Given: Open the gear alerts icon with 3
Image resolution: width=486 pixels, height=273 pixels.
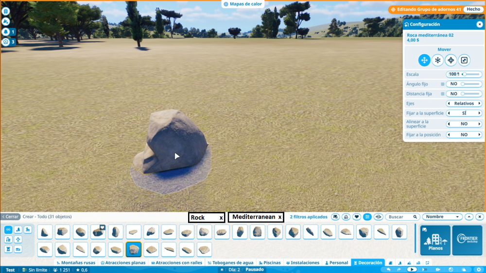Looking at the screenshot, I should coord(5,42).
